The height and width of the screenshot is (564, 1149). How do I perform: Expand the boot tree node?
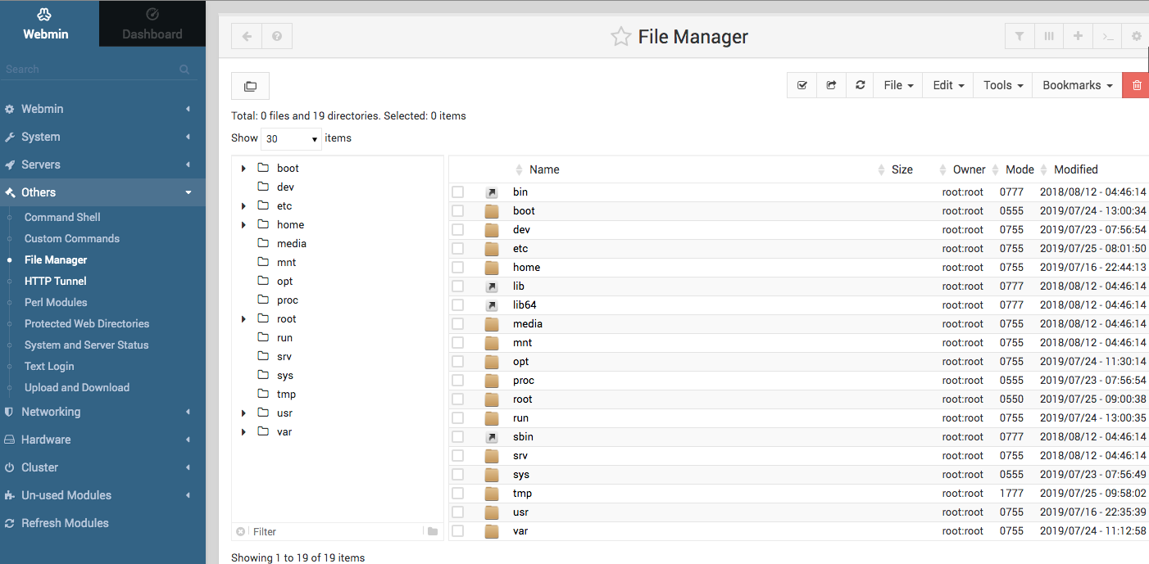pos(243,169)
